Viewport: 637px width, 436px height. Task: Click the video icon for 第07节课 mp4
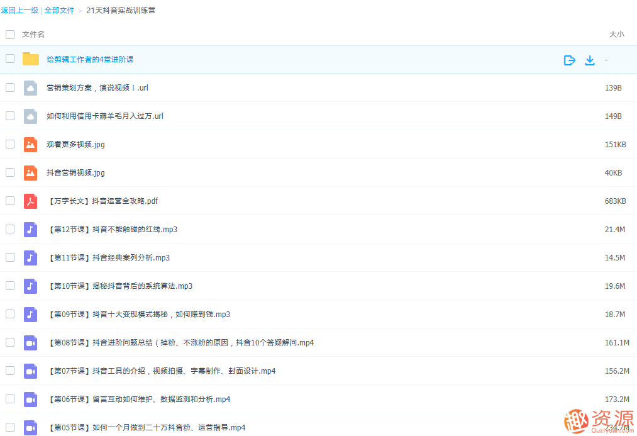pyautogui.click(x=30, y=371)
